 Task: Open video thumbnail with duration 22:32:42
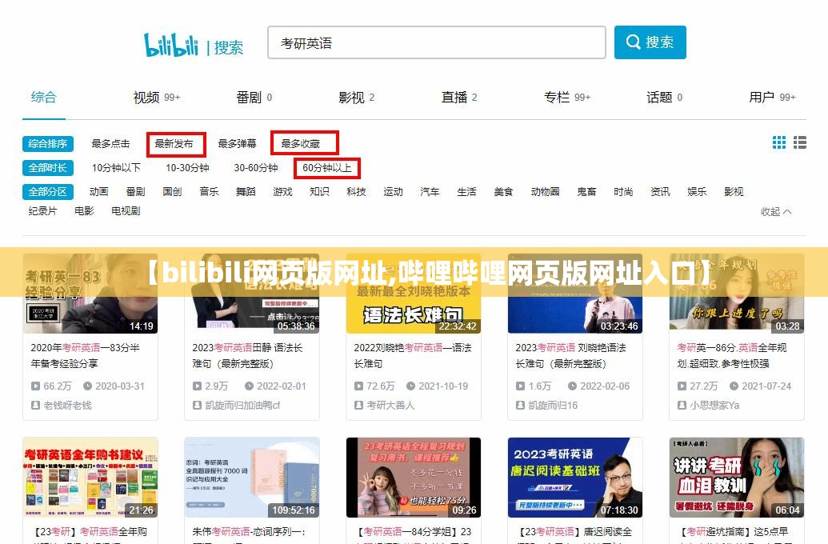coord(414,294)
